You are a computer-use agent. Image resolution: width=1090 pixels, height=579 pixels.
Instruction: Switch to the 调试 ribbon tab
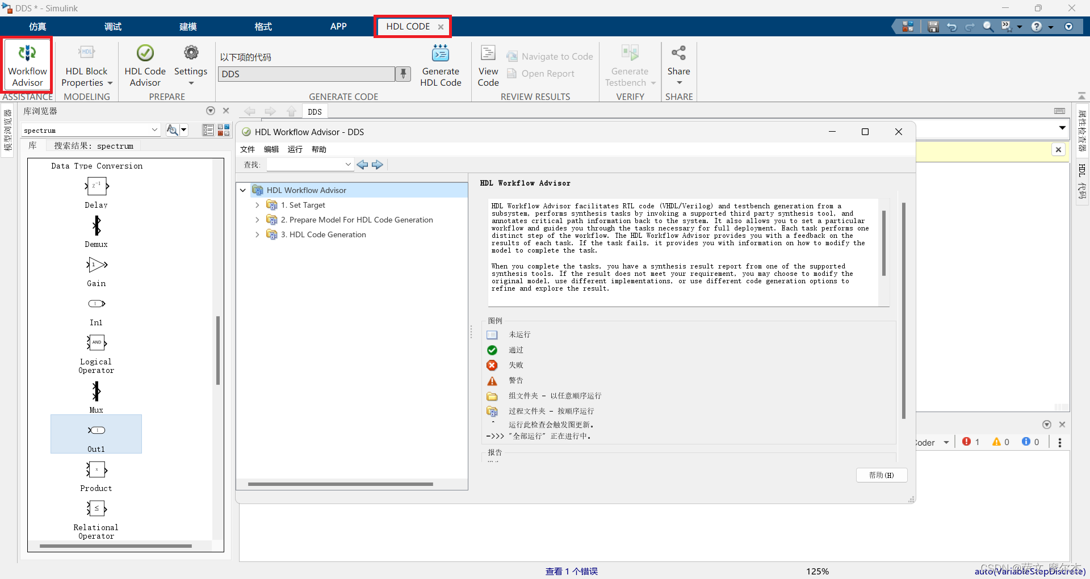point(113,27)
